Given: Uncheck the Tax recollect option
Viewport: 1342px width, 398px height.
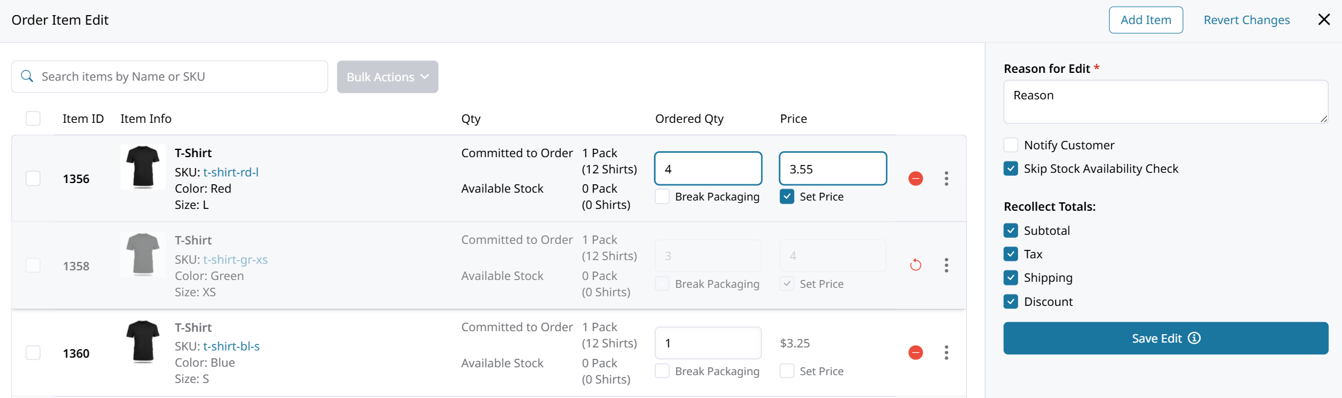Looking at the screenshot, I should pyautogui.click(x=1011, y=254).
